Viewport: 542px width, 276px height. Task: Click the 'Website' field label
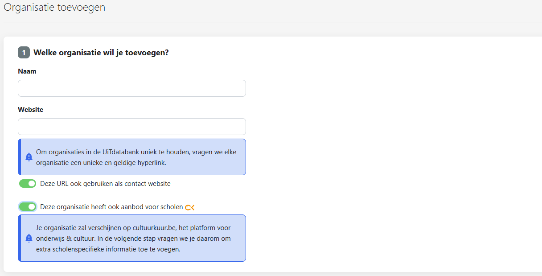coord(31,110)
